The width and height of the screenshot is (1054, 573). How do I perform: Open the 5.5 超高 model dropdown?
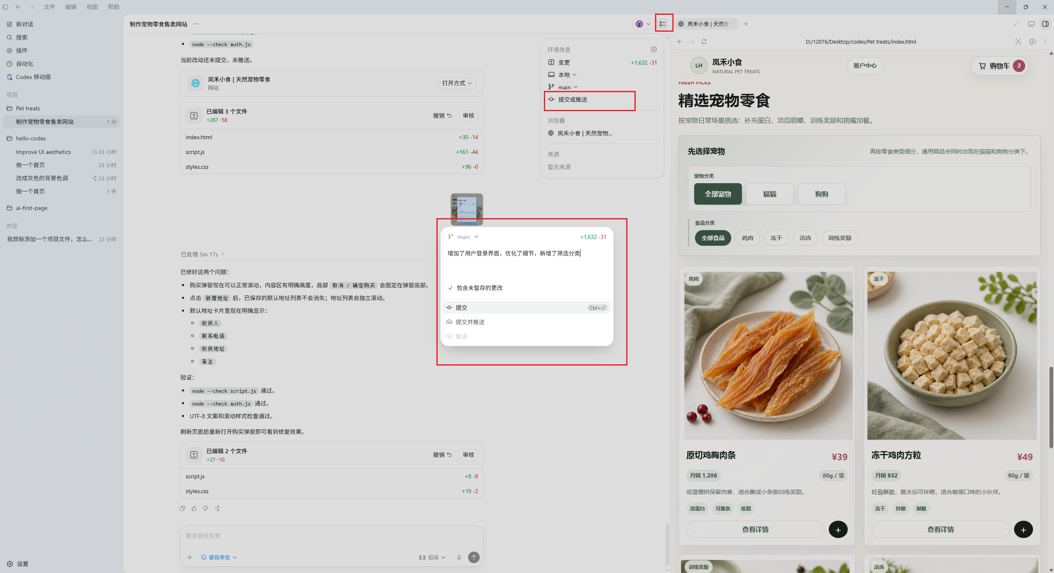click(432, 557)
